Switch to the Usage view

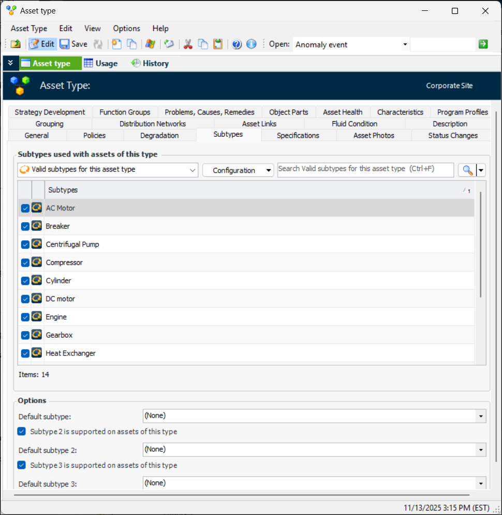tap(101, 63)
